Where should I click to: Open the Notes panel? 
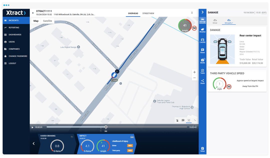202,51
